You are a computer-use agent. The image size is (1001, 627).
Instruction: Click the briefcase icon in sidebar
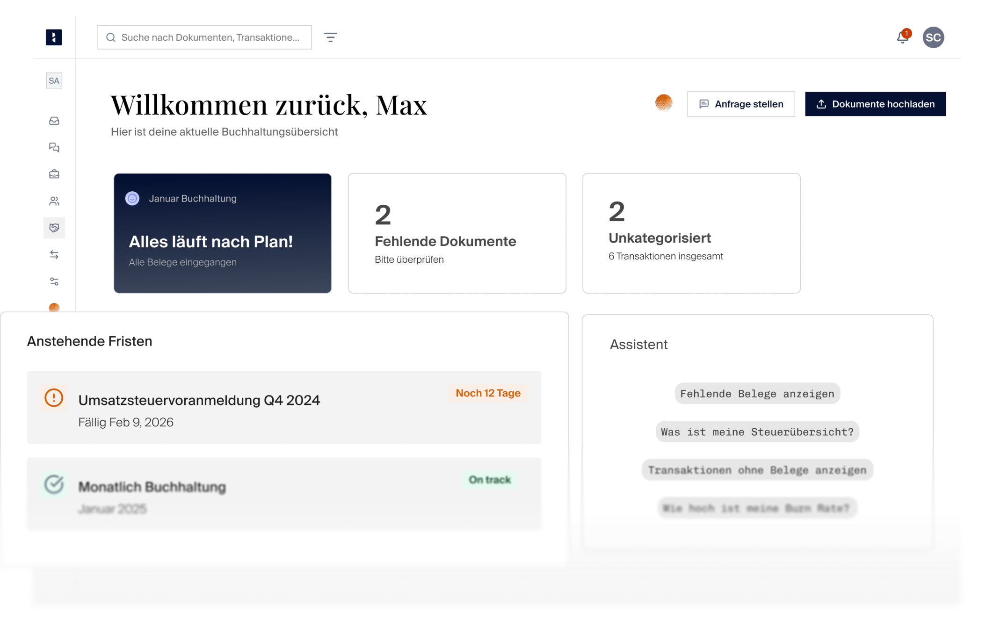54,174
